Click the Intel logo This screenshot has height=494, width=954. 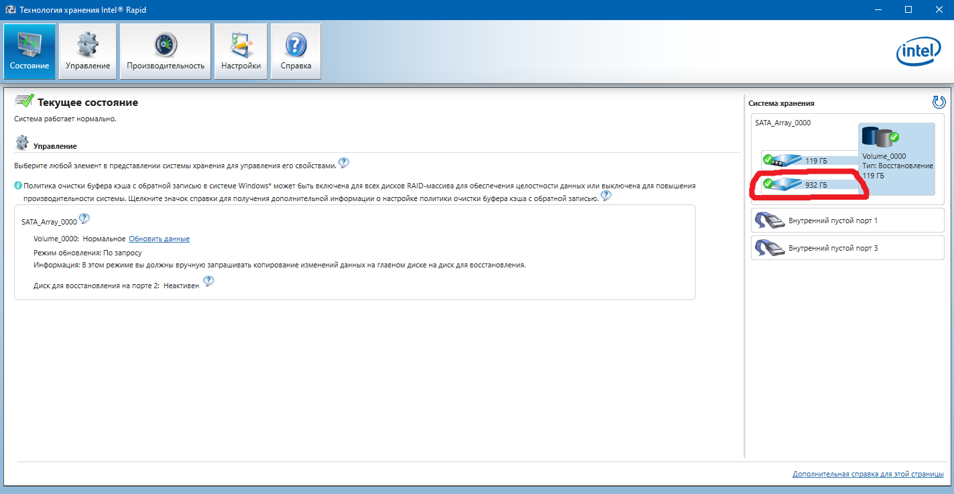tap(920, 52)
